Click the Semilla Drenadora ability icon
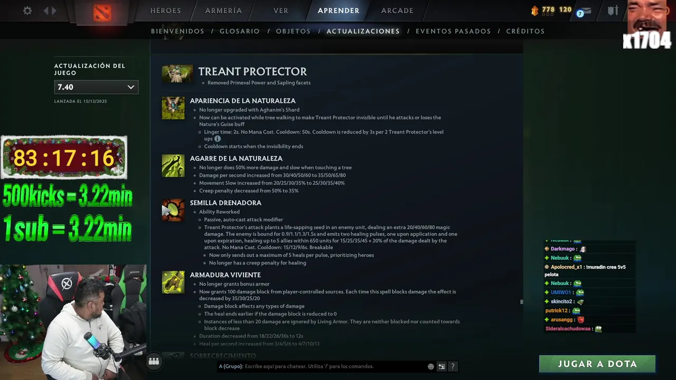The width and height of the screenshot is (676, 380). [173, 210]
